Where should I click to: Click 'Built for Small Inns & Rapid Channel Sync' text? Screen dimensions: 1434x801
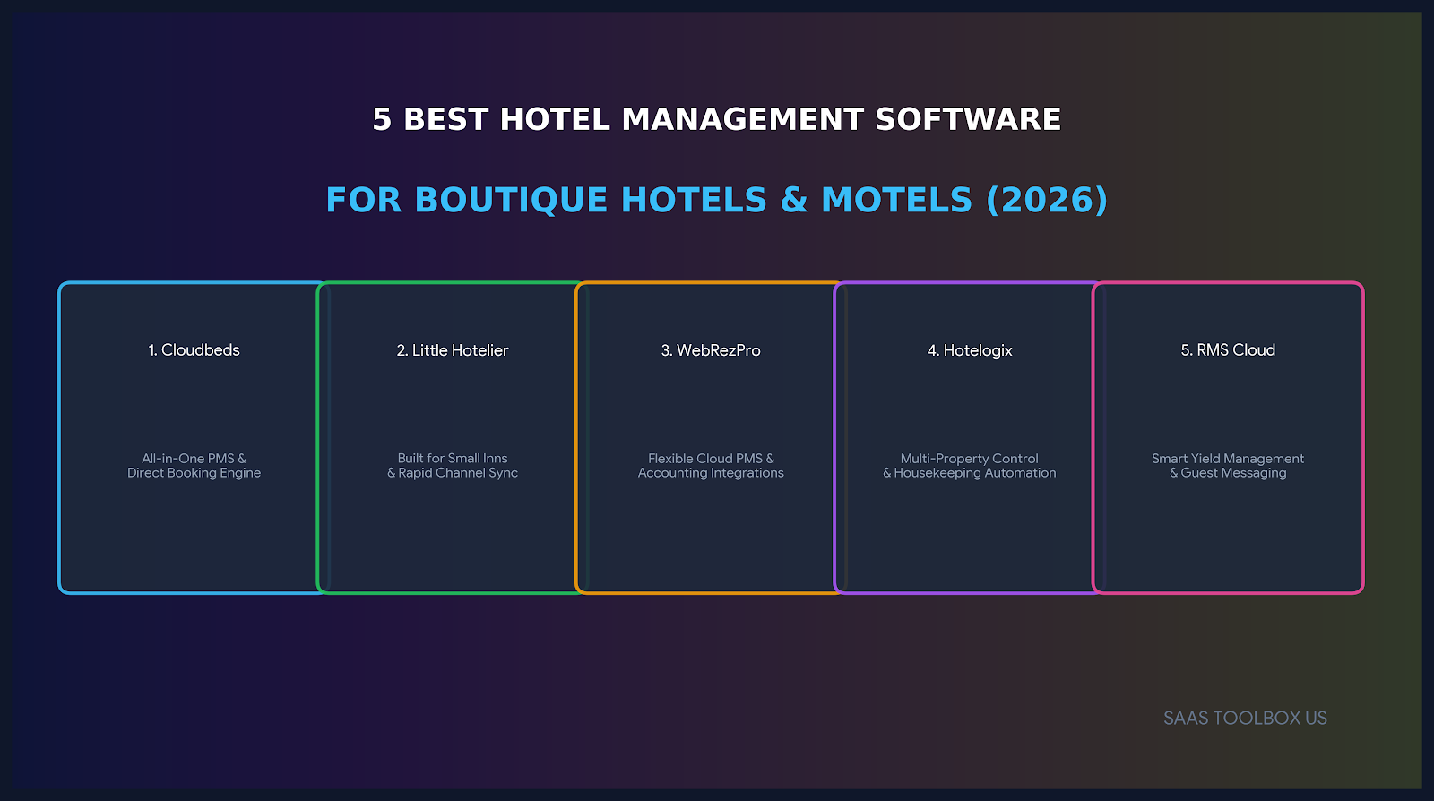[x=453, y=466]
